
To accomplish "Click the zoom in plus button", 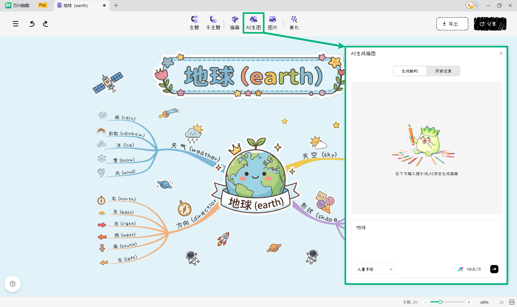I will (469, 302).
